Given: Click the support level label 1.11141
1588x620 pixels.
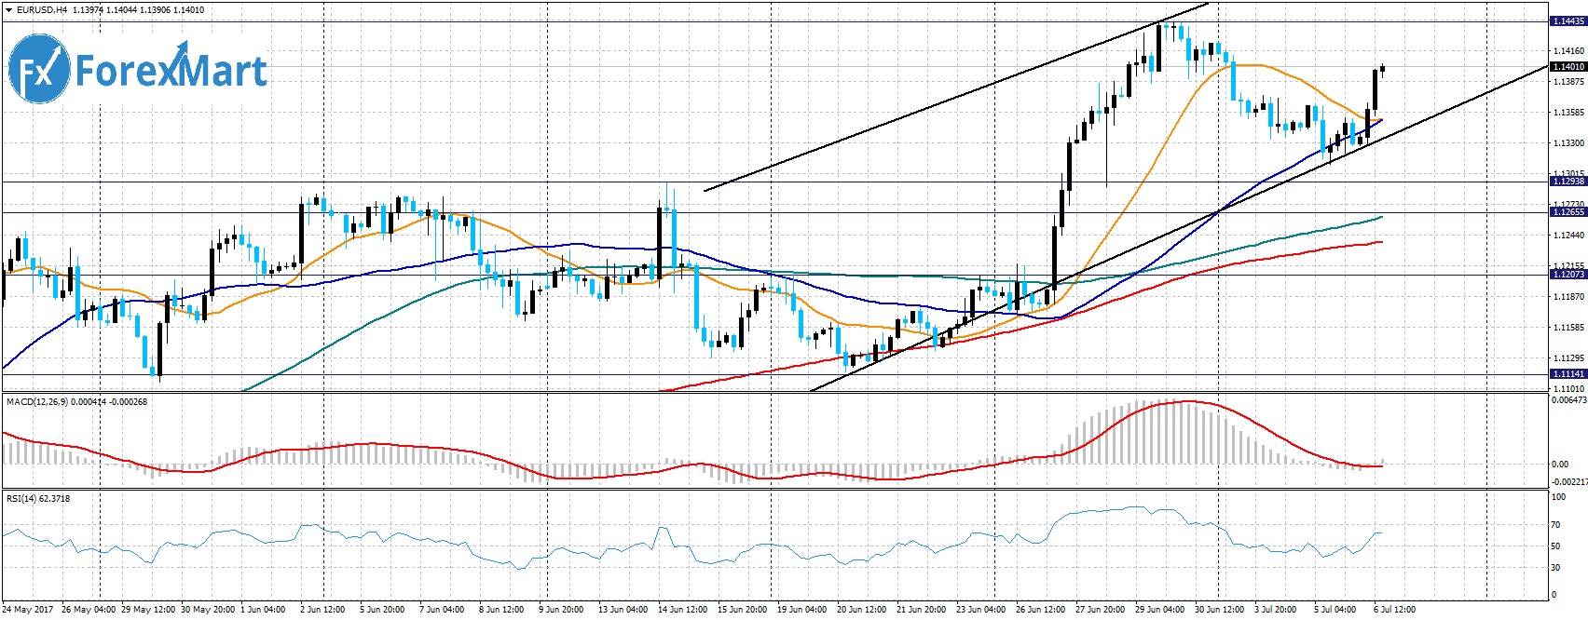Looking at the screenshot, I should coord(1567,374).
